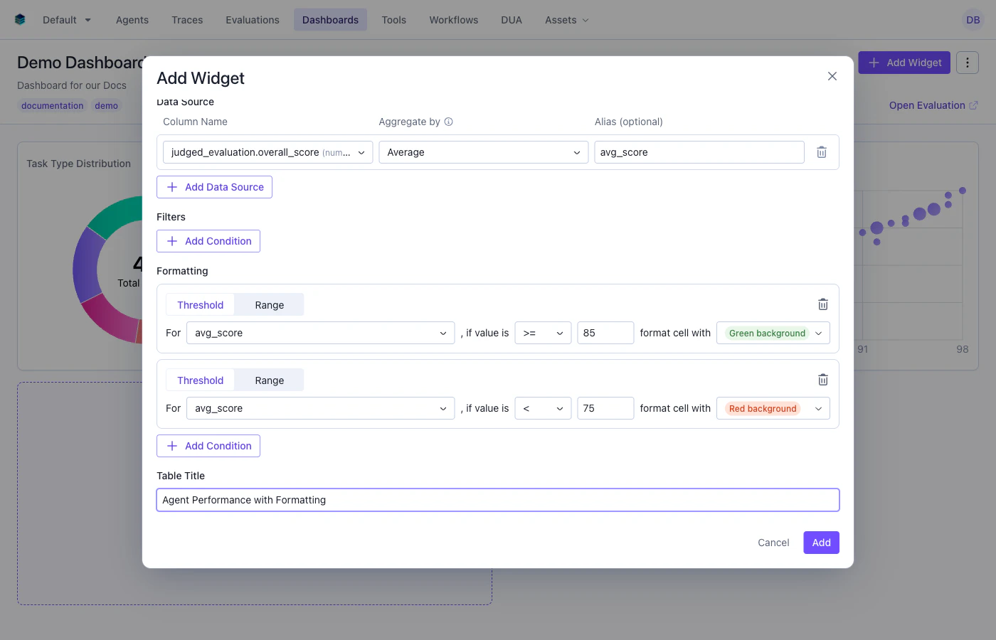
Task: Expand the Default workspace selector
Action: tap(67, 20)
